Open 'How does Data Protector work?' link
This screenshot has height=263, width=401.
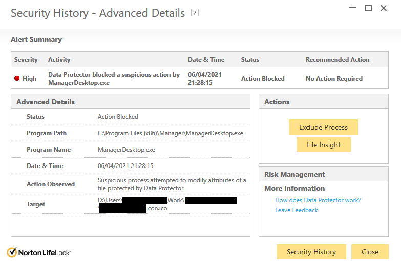318,200
